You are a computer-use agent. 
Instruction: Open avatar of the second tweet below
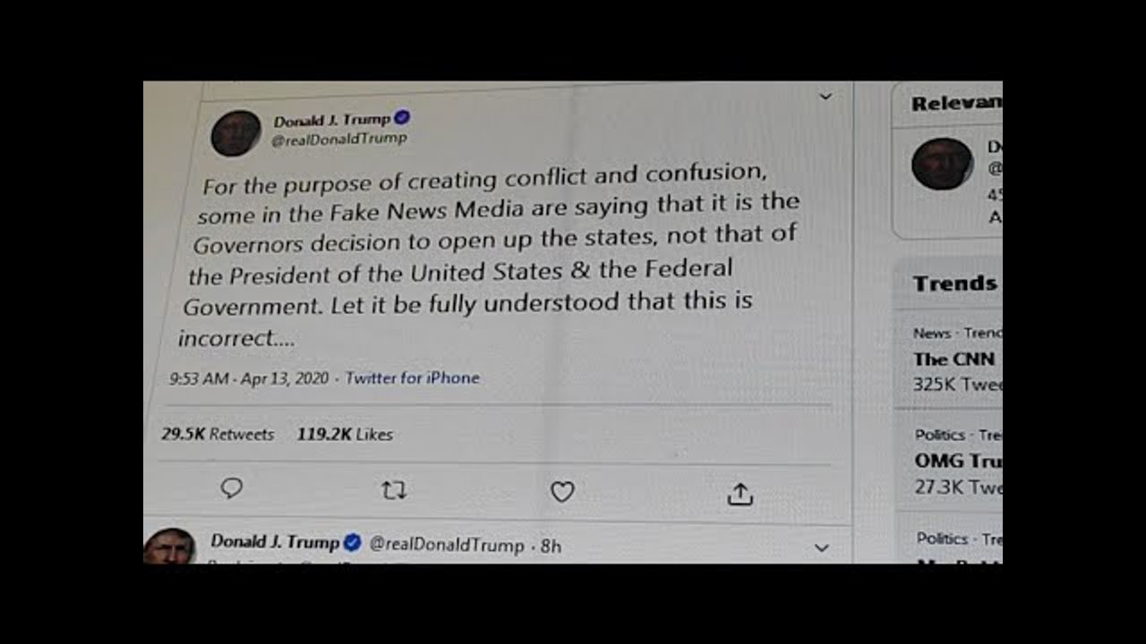(169, 546)
